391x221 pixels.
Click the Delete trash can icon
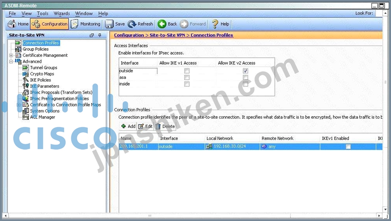click(158, 126)
